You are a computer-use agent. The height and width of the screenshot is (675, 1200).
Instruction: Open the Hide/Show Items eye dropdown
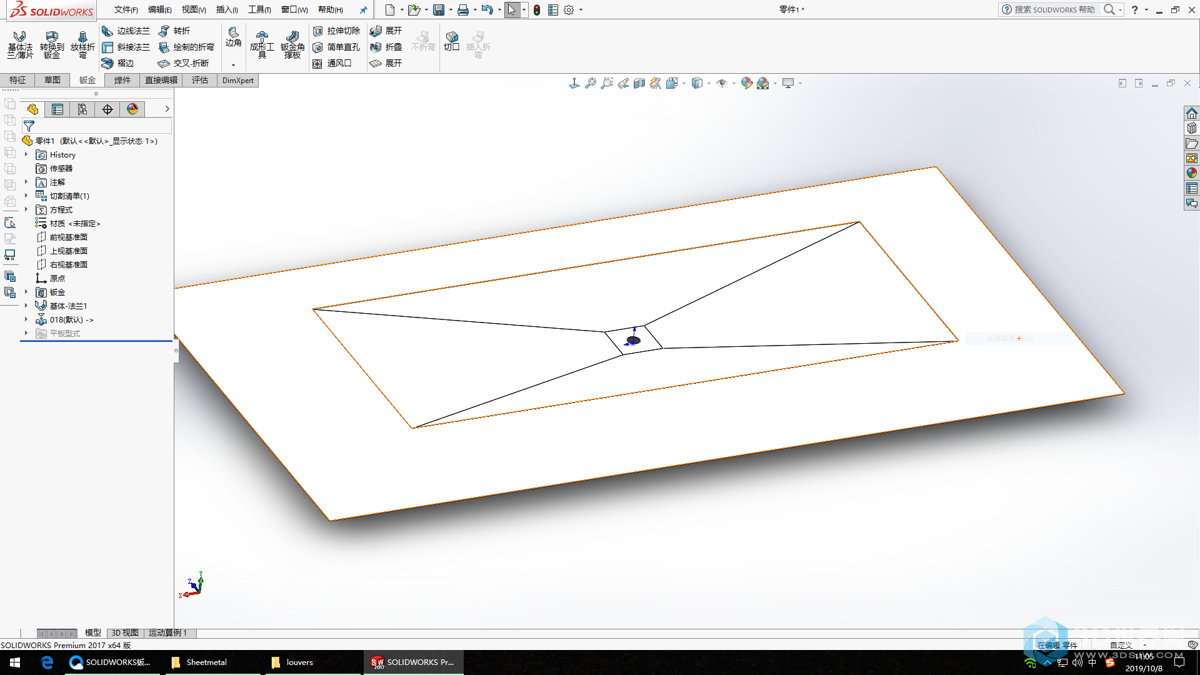(x=734, y=83)
